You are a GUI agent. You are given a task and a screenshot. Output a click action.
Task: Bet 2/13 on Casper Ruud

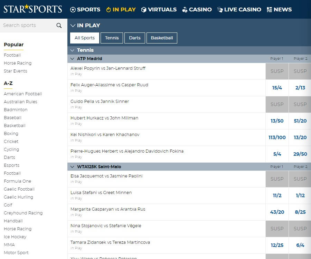[x=300, y=88]
